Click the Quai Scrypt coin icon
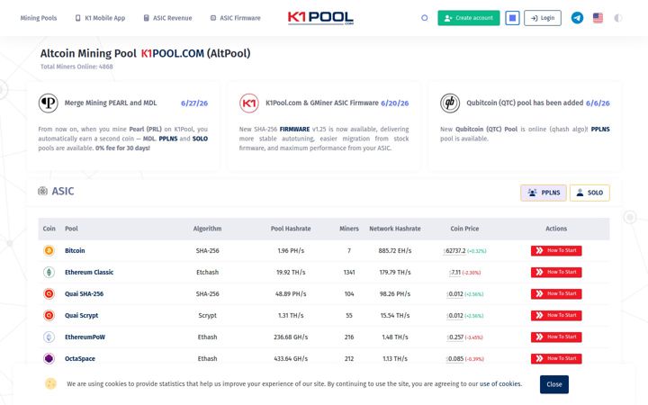The width and height of the screenshot is (648, 405). 49,315
